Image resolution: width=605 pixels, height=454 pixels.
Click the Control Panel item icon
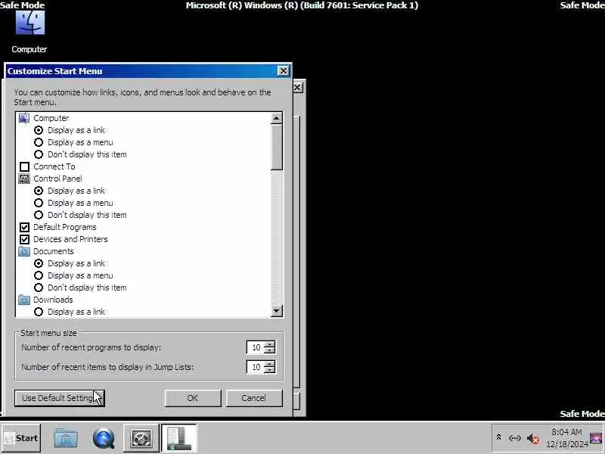[24, 179]
